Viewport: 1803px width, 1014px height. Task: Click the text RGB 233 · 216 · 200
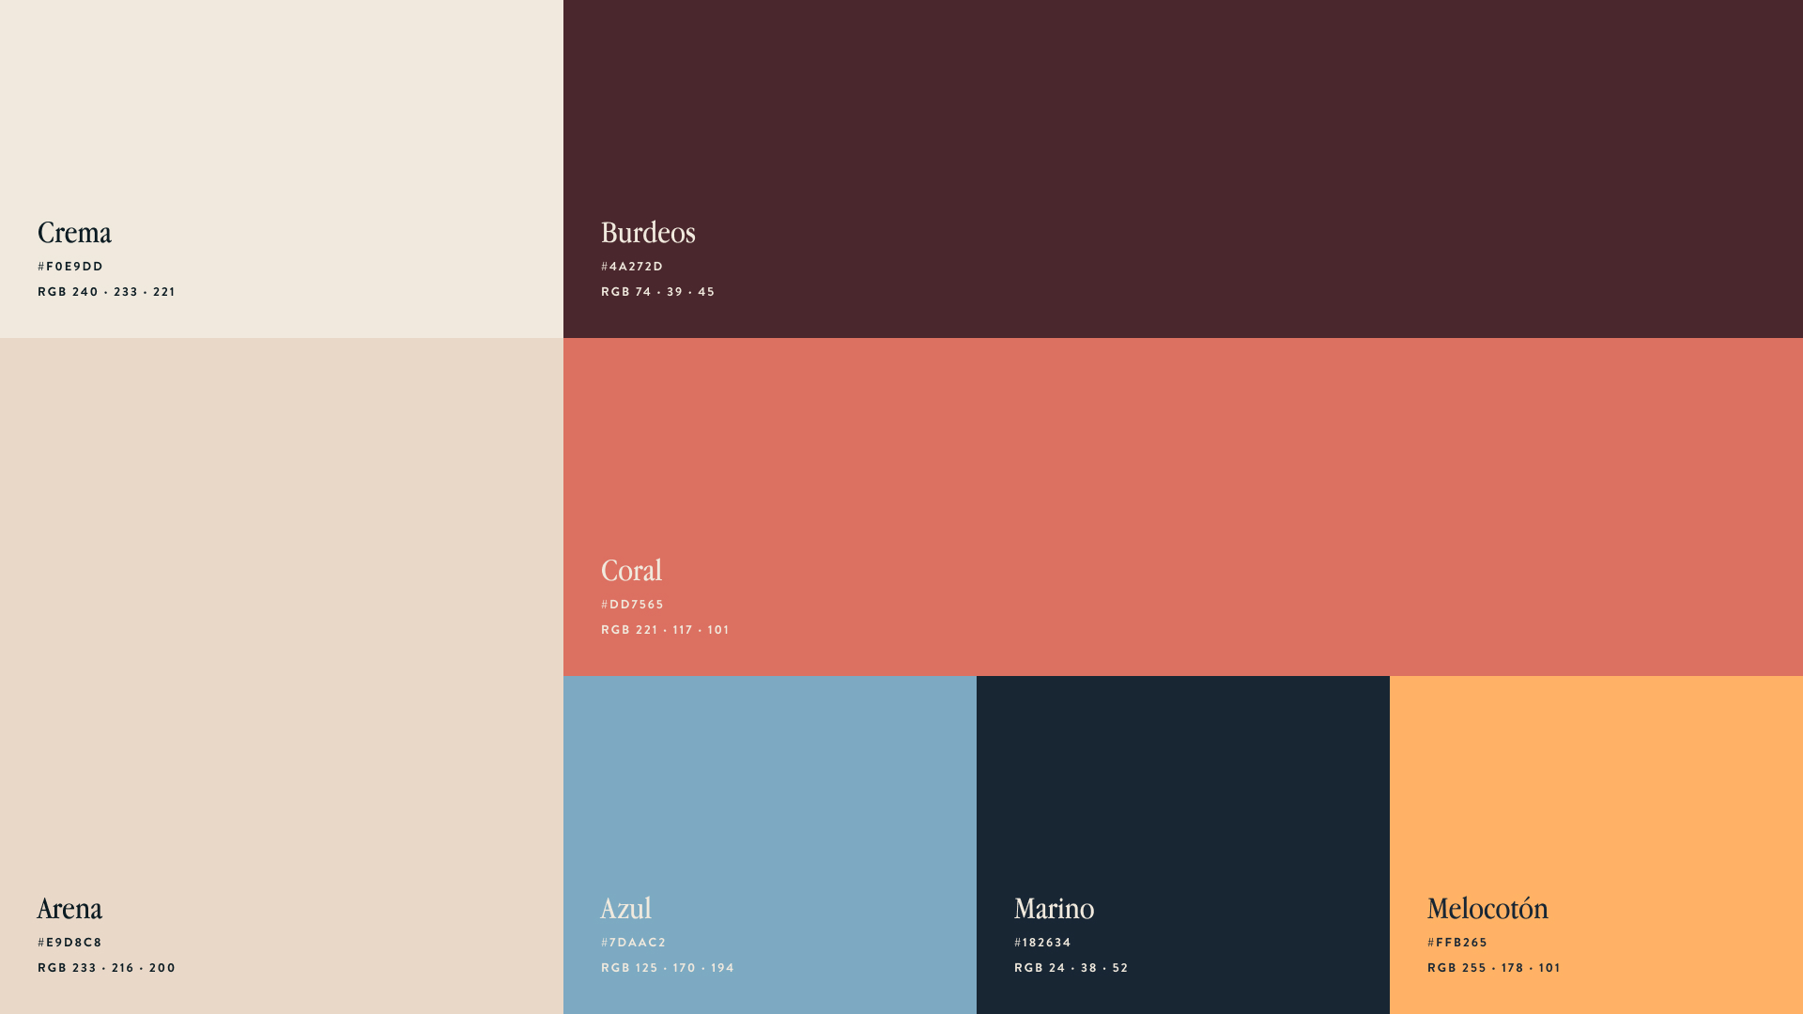point(106,968)
